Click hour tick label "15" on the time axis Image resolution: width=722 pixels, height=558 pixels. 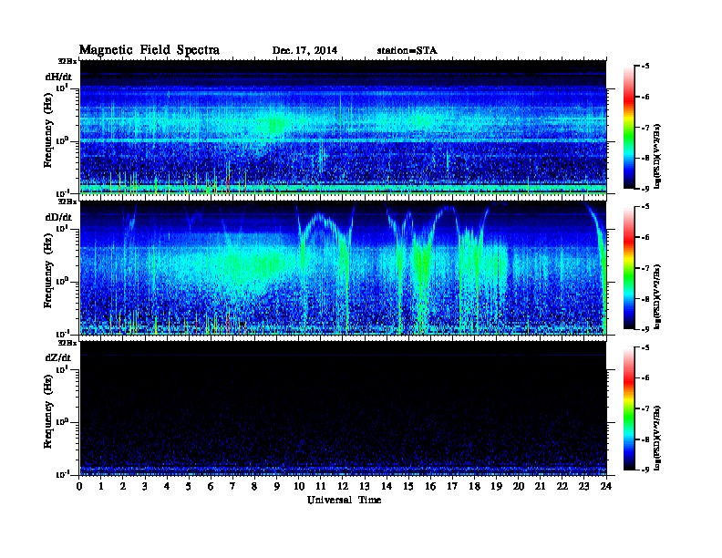(408, 487)
